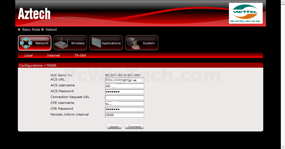Focus the Periodic Inform Interval field
The width and height of the screenshot is (285, 149).
point(124,115)
